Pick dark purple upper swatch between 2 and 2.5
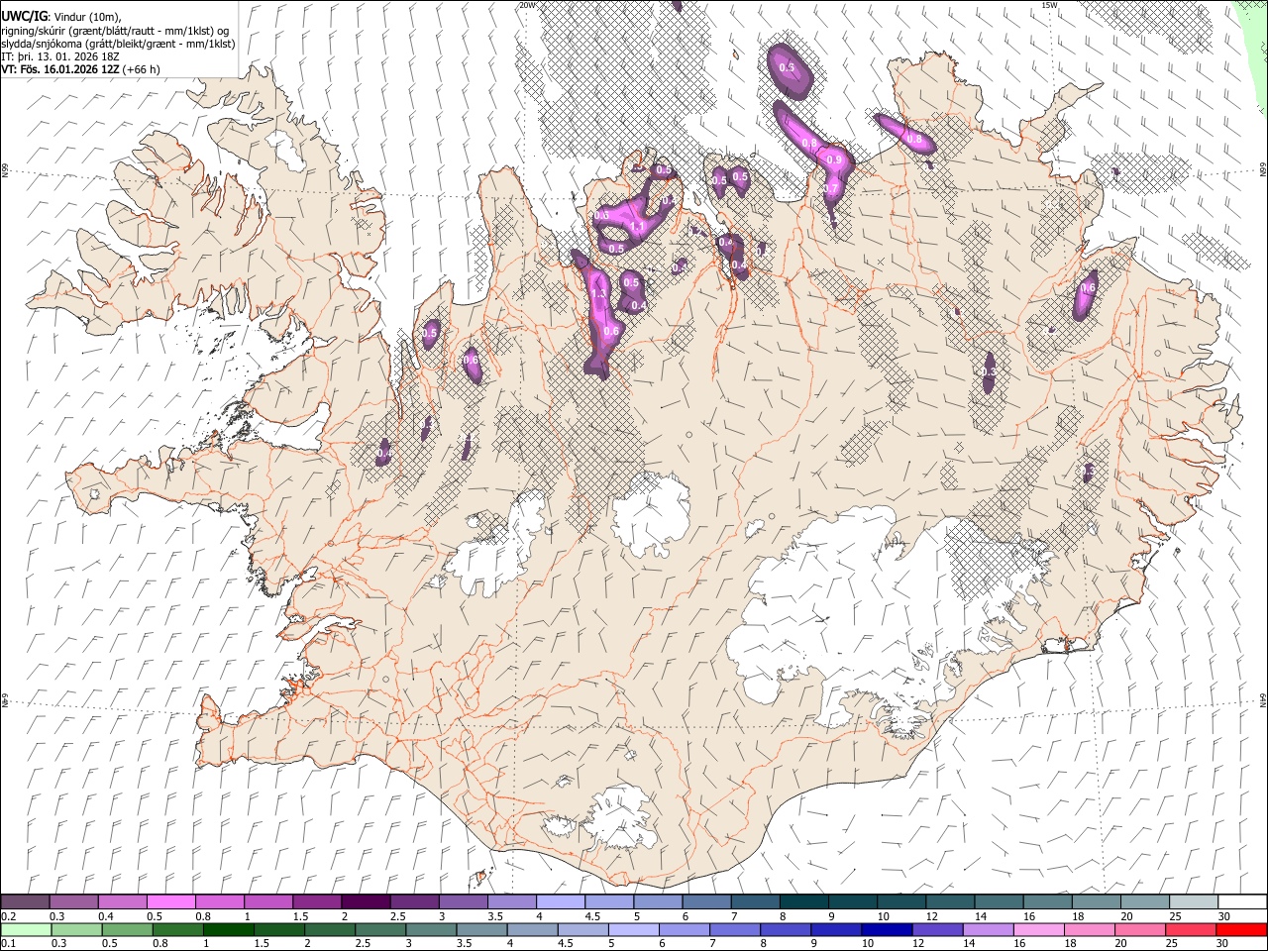 pos(366,902)
